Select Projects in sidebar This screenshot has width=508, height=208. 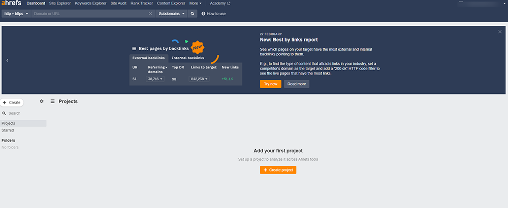coord(23,123)
